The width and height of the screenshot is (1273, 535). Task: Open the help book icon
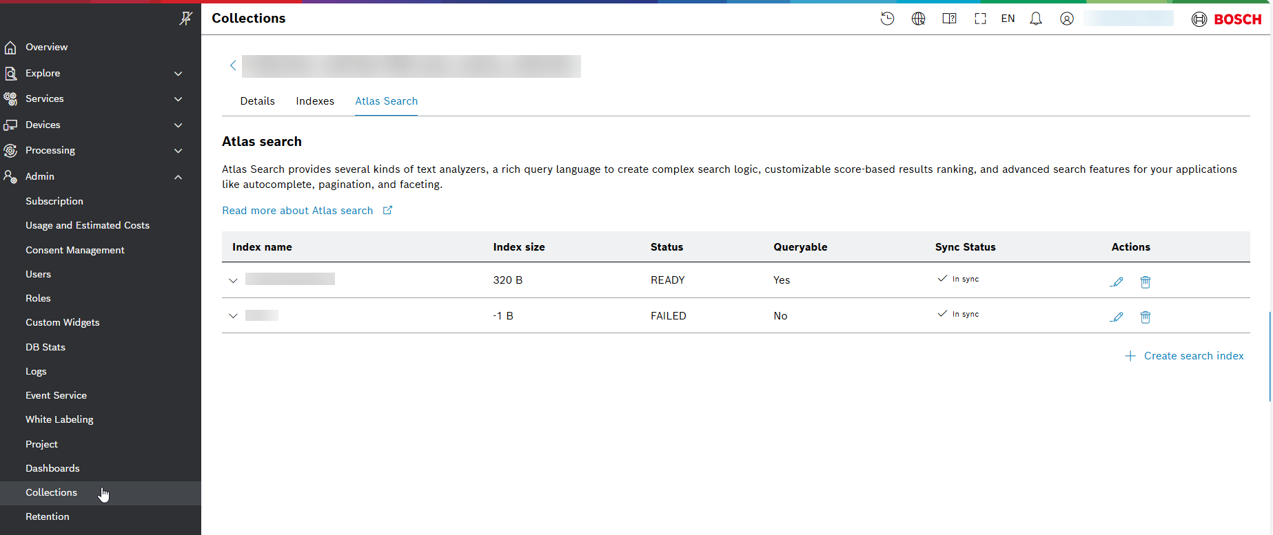point(949,19)
